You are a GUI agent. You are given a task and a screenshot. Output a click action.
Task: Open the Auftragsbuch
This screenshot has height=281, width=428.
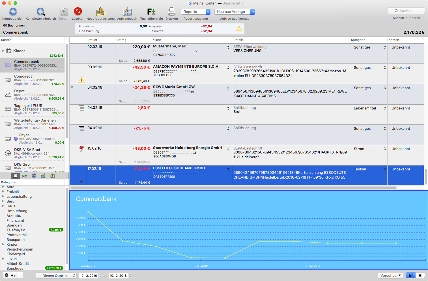[x=127, y=12]
